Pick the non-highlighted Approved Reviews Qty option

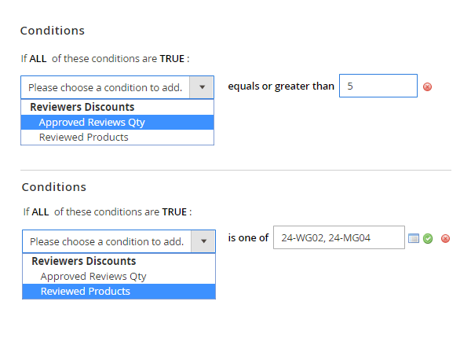click(93, 276)
